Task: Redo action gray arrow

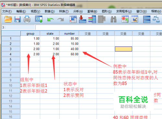Action: click(61, 19)
